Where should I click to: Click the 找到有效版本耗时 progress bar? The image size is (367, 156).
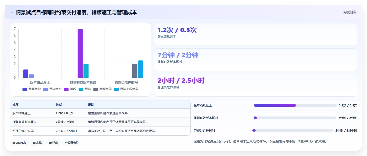point(295,118)
